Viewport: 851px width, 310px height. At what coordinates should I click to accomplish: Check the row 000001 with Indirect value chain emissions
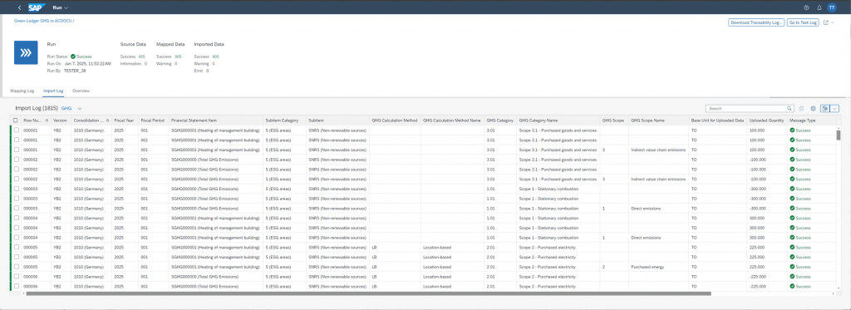(x=16, y=150)
